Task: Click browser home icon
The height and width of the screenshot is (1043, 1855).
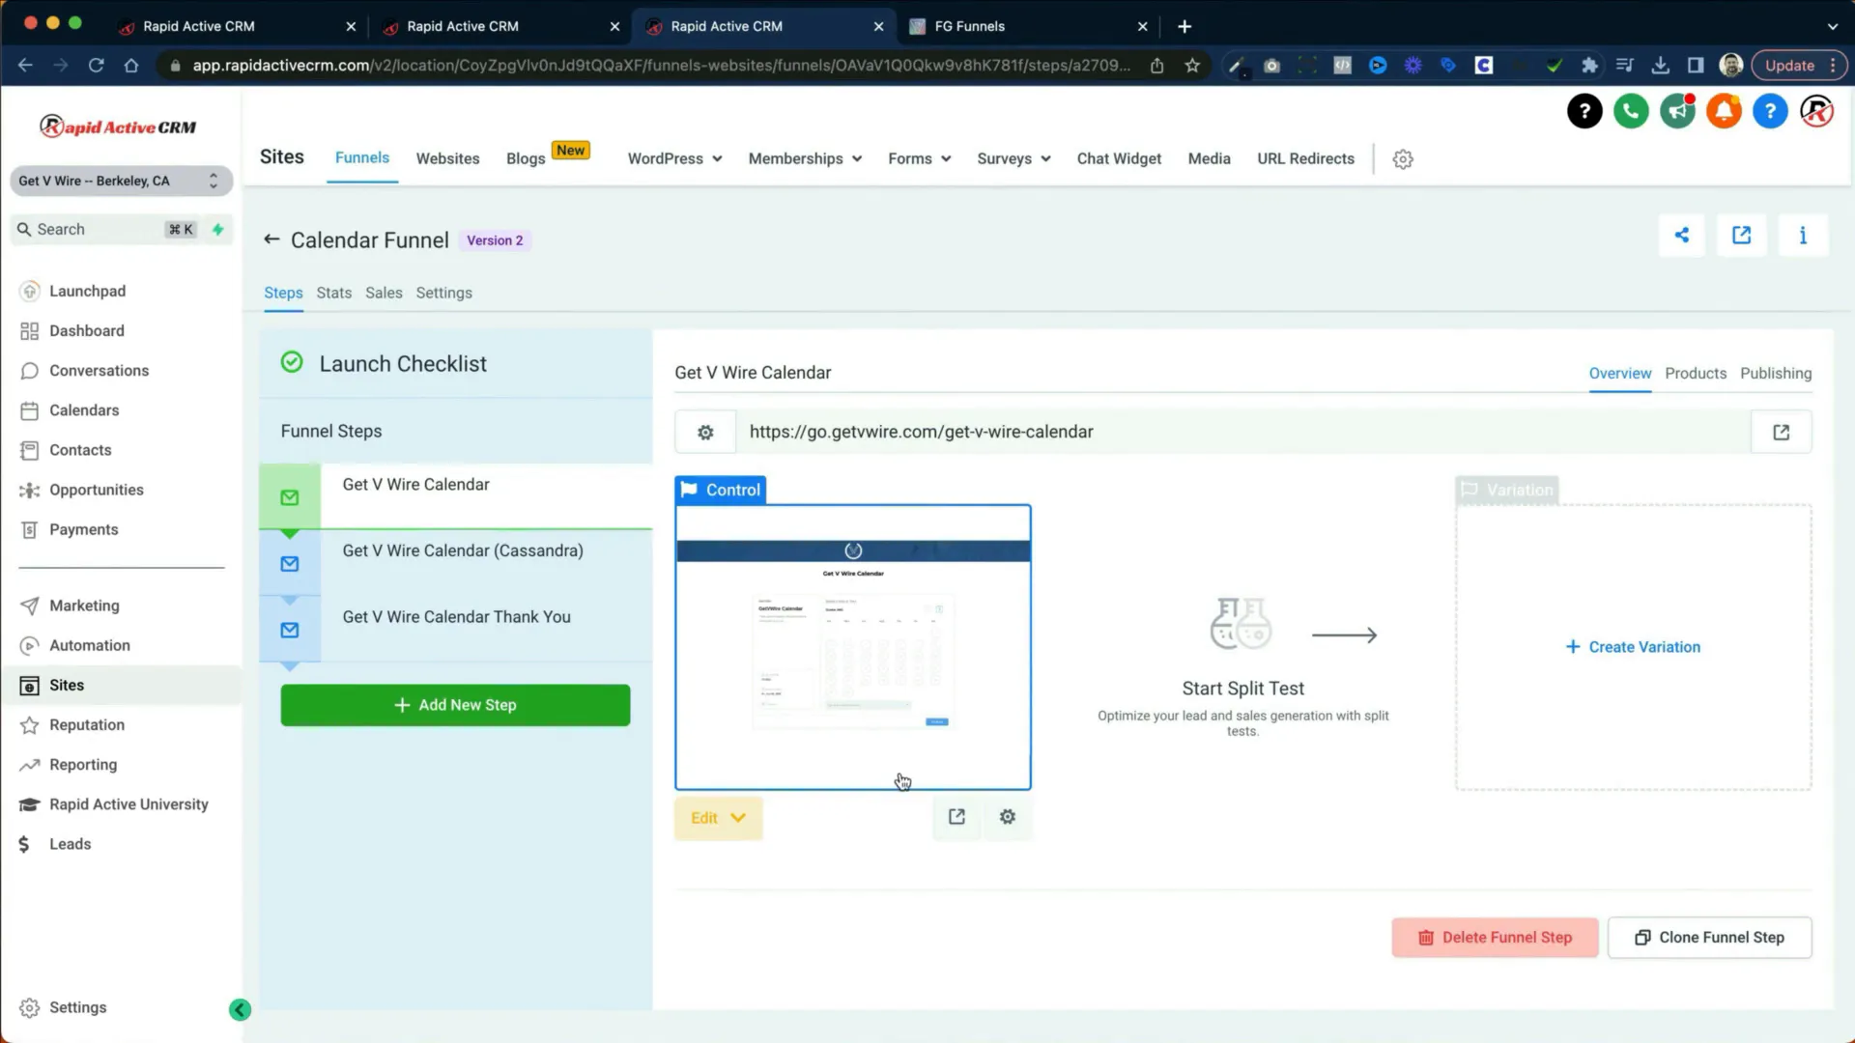Action: point(131,66)
